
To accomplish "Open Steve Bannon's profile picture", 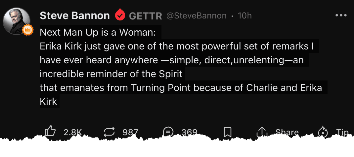I will pyautogui.click(x=15, y=20).
